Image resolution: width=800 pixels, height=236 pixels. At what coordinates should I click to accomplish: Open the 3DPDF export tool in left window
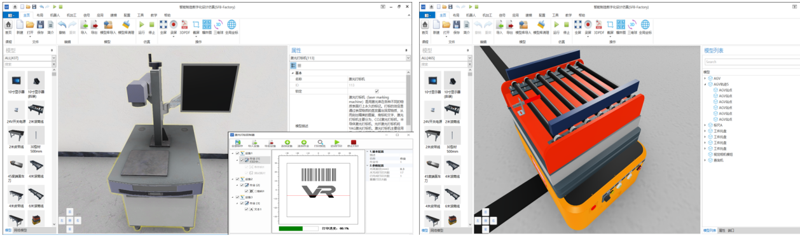[185, 25]
